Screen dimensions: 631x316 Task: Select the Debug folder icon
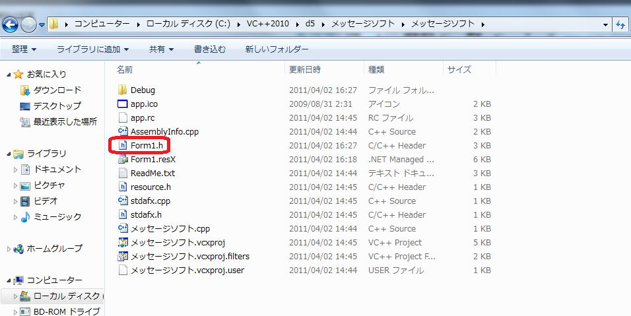point(123,90)
